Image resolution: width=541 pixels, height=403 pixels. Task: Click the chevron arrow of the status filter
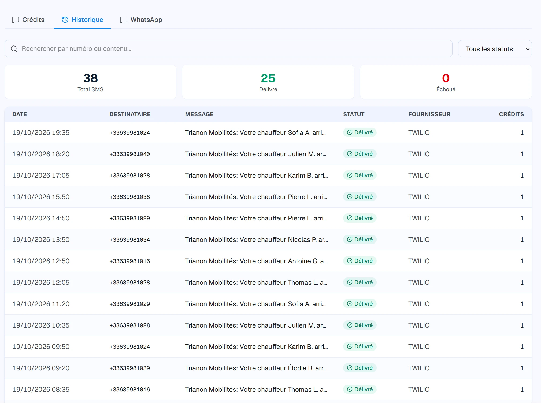(x=528, y=49)
